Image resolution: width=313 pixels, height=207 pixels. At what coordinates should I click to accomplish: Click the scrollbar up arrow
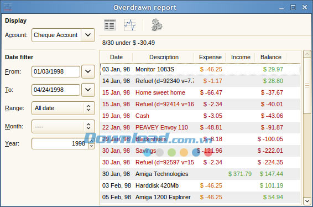coord(307,54)
